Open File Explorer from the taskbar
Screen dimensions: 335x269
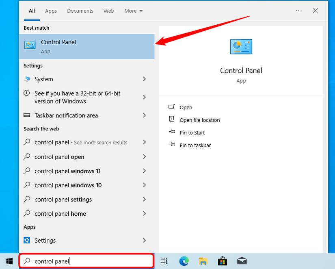tap(203, 261)
